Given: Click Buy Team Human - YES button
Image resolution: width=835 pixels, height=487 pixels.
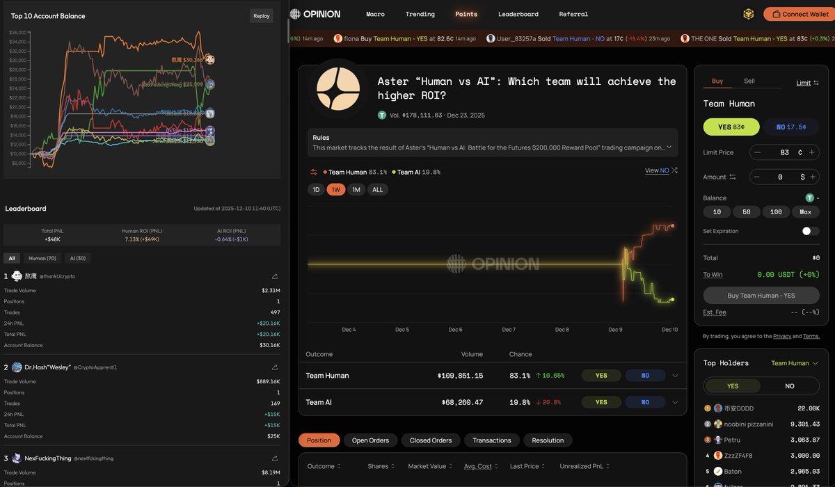Looking at the screenshot, I should tap(761, 296).
